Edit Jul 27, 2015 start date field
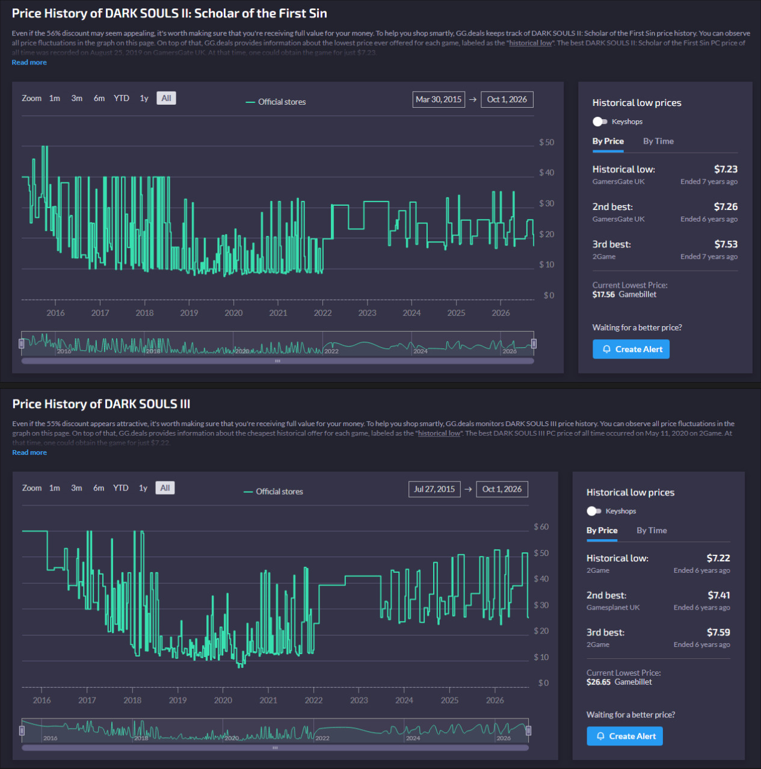The image size is (761, 769). click(434, 489)
